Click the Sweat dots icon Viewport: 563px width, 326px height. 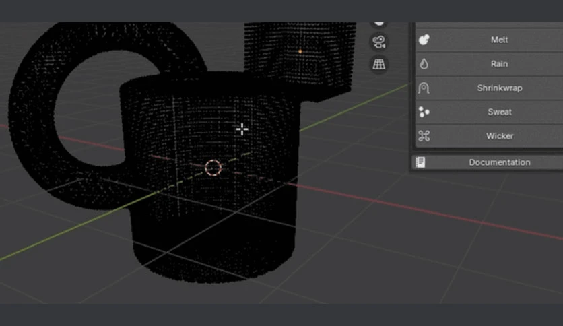(x=424, y=112)
